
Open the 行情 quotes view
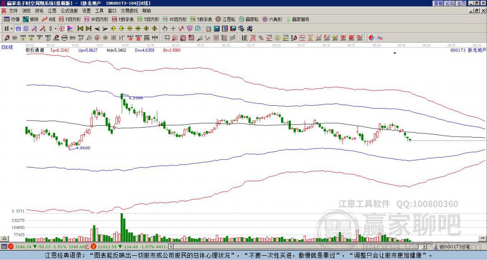11,19
